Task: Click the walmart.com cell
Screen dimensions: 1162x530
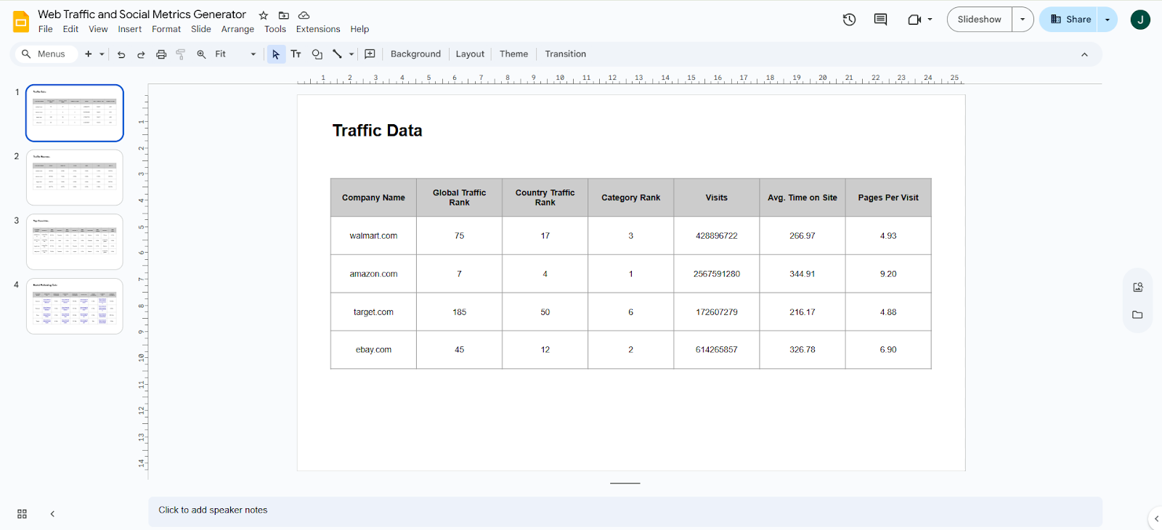Action: tap(373, 236)
